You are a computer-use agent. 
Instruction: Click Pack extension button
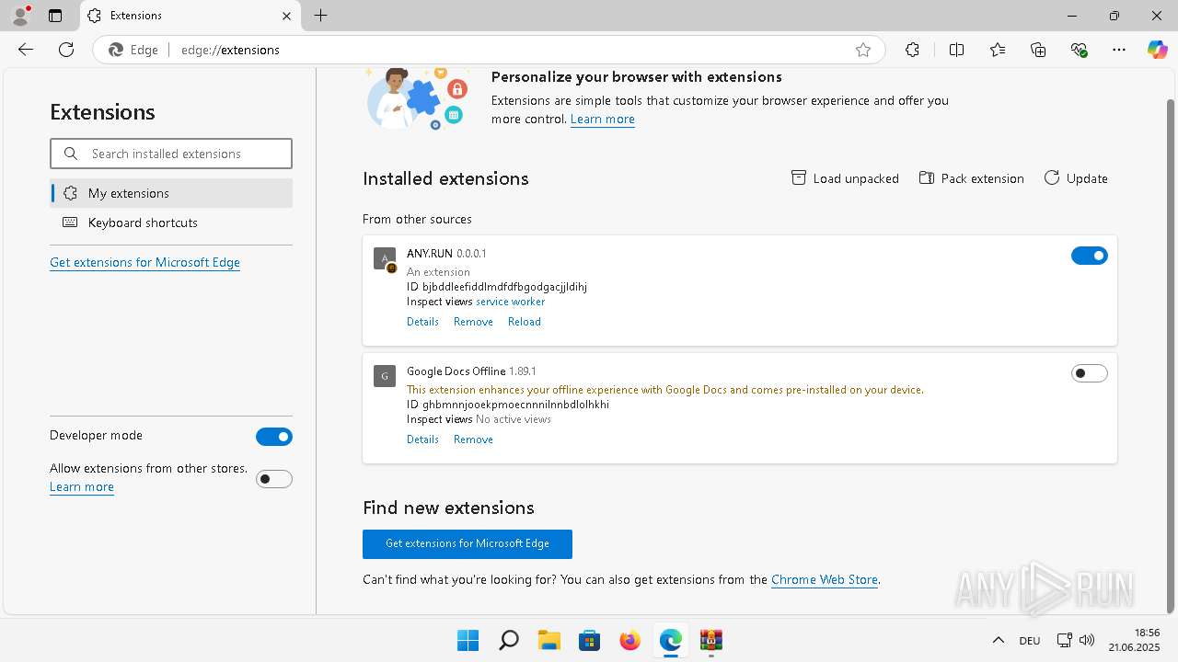[971, 178]
